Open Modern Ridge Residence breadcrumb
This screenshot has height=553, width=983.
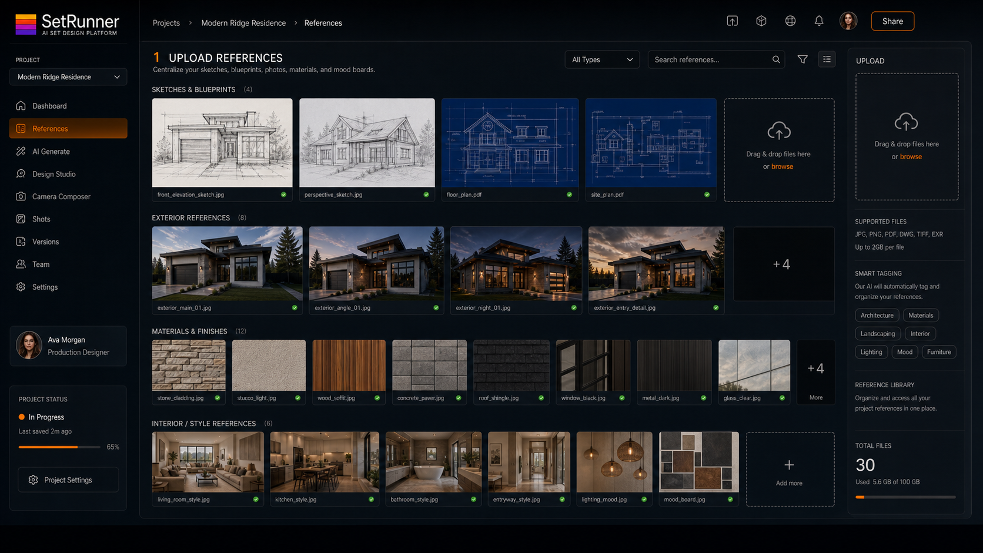(243, 23)
